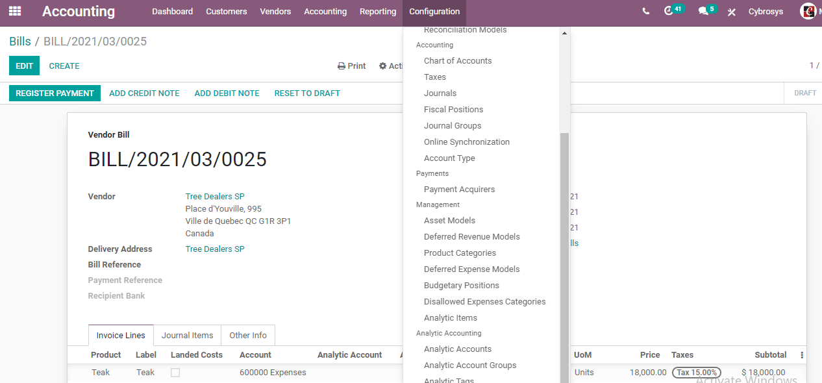Open the Vendors menu
The image size is (822, 383).
pyautogui.click(x=275, y=12)
